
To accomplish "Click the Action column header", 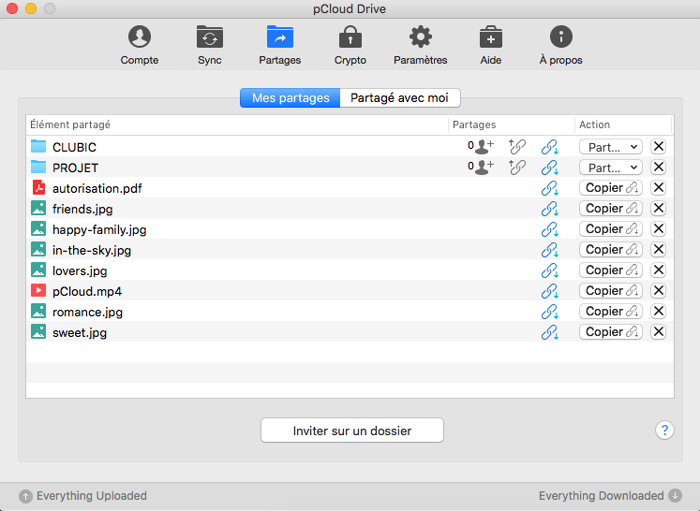I will 623,124.
